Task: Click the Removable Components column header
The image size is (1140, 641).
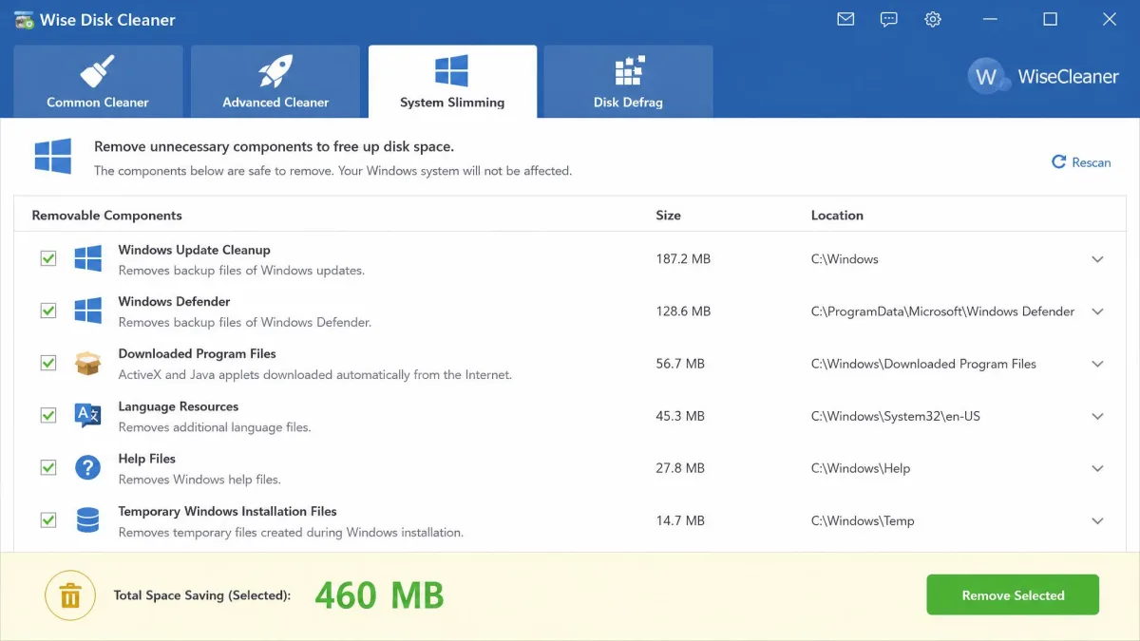Action: pos(106,216)
